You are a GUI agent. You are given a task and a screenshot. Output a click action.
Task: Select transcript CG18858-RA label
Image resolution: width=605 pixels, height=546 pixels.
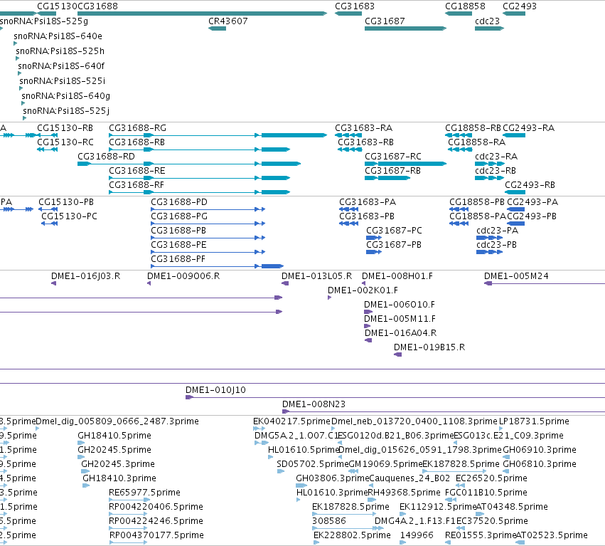[476, 142]
